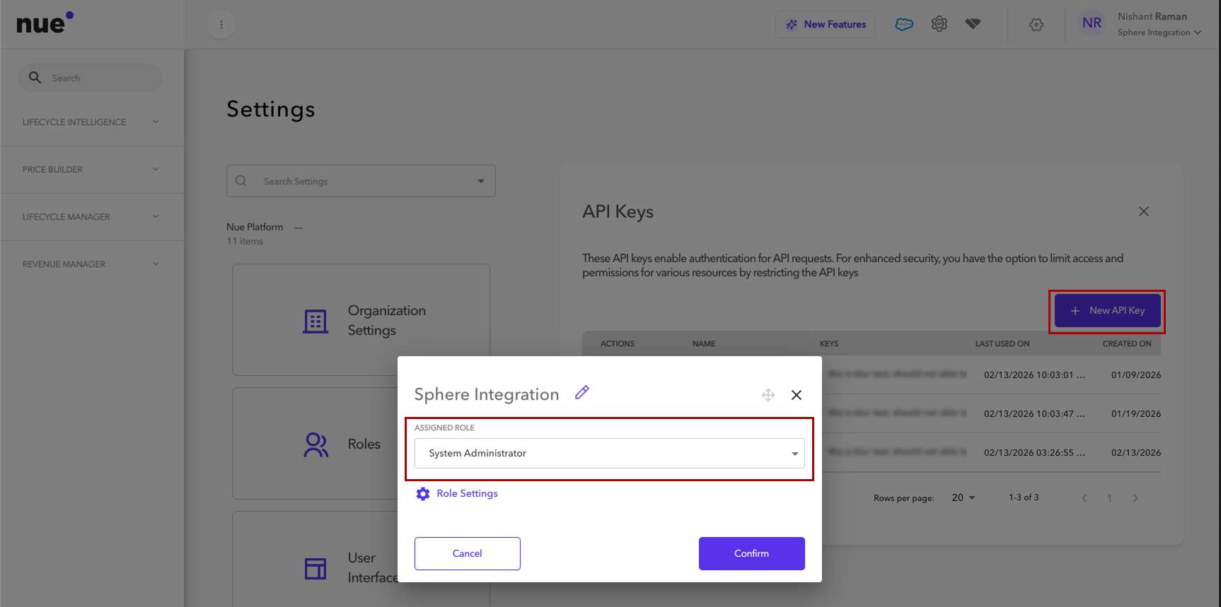Click the three-dot menu button
Image resolution: width=1221 pixels, height=607 pixels.
(x=221, y=25)
